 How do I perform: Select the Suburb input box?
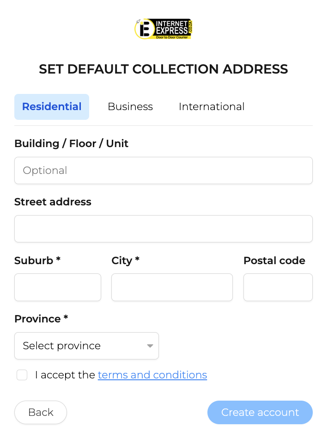58,287
